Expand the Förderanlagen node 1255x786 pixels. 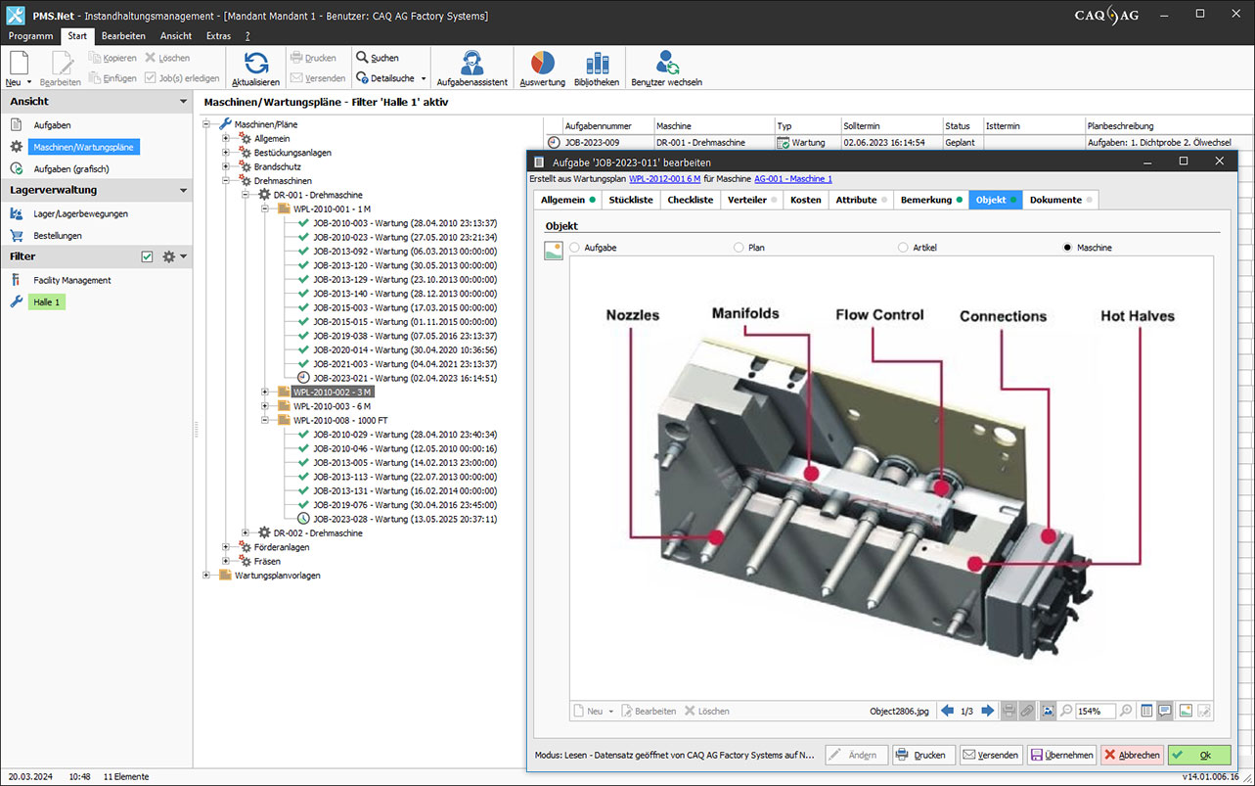click(226, 547)
